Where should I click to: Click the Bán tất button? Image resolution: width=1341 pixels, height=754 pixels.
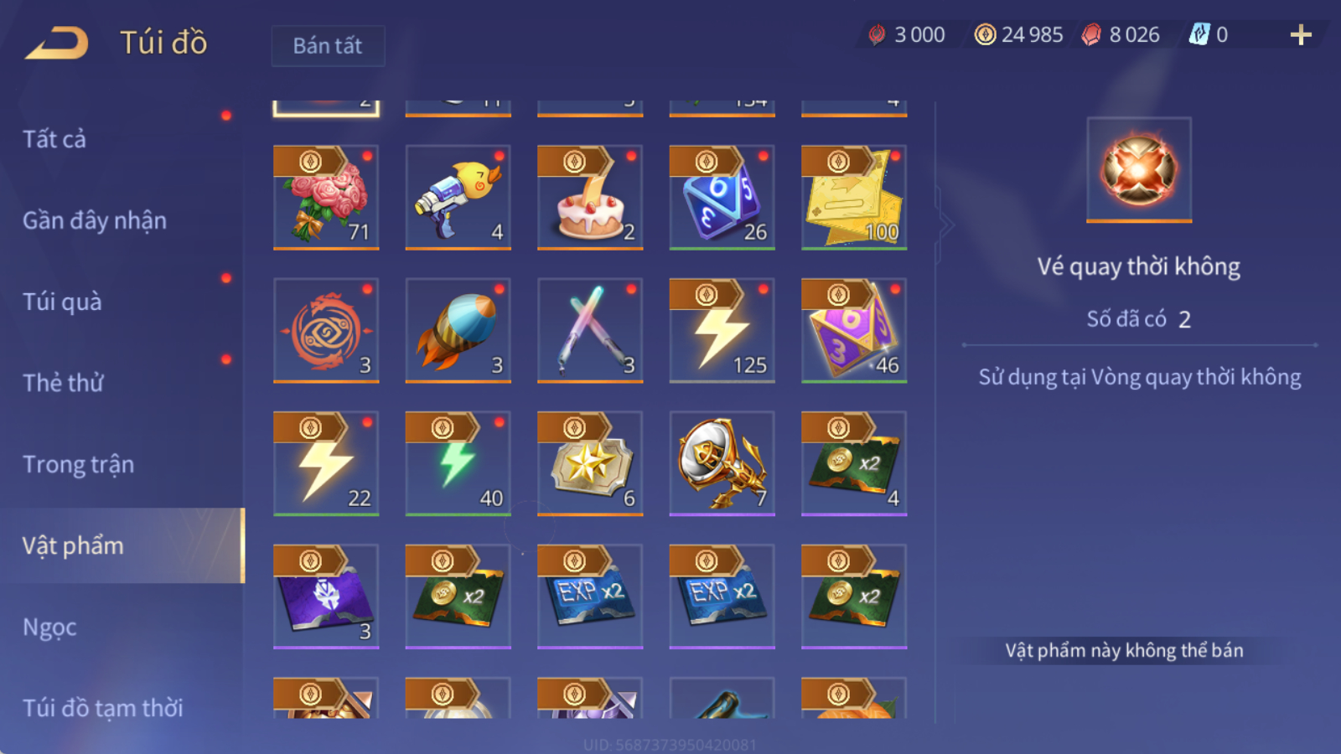point(328,45)
